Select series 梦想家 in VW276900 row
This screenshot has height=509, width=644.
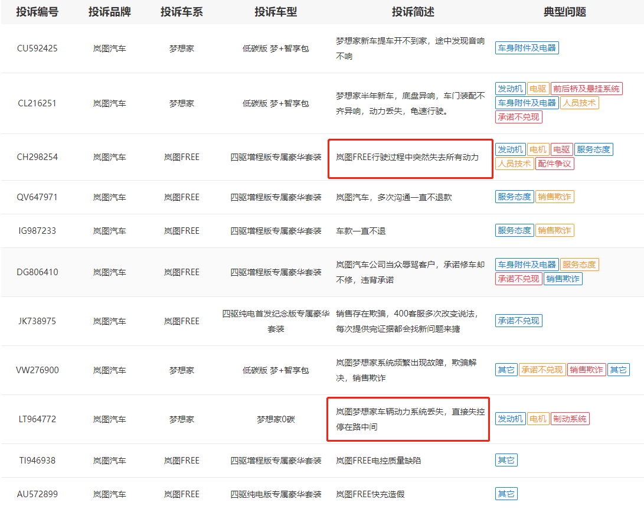[182, 370]
